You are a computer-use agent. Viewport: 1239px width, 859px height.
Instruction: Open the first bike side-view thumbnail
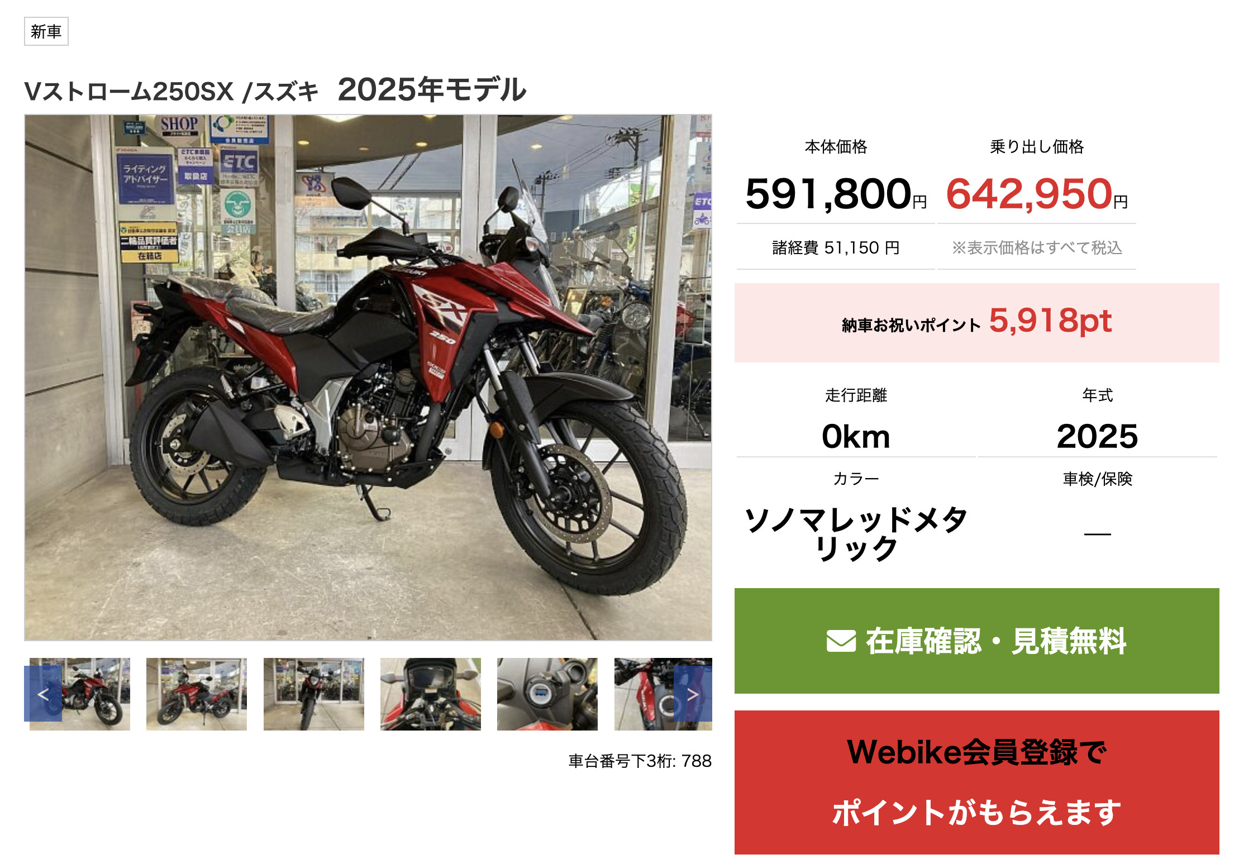click(80, 694)
